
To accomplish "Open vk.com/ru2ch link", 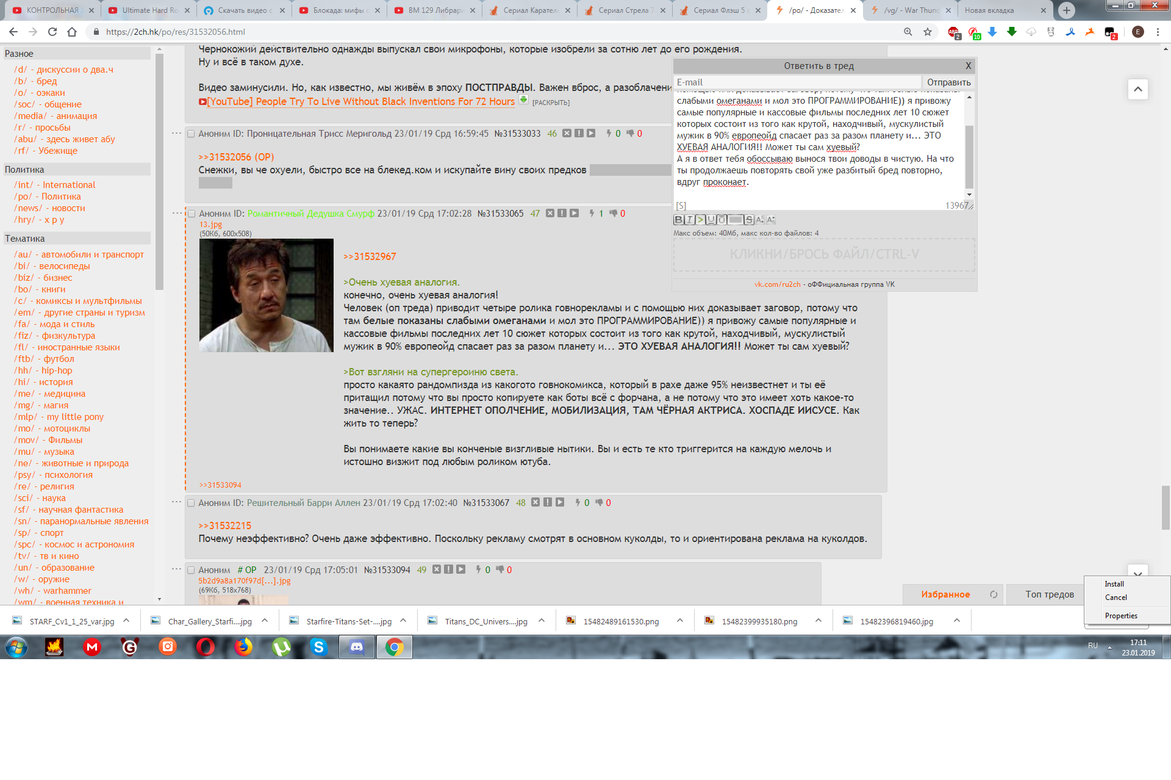I will click(777, 284).
